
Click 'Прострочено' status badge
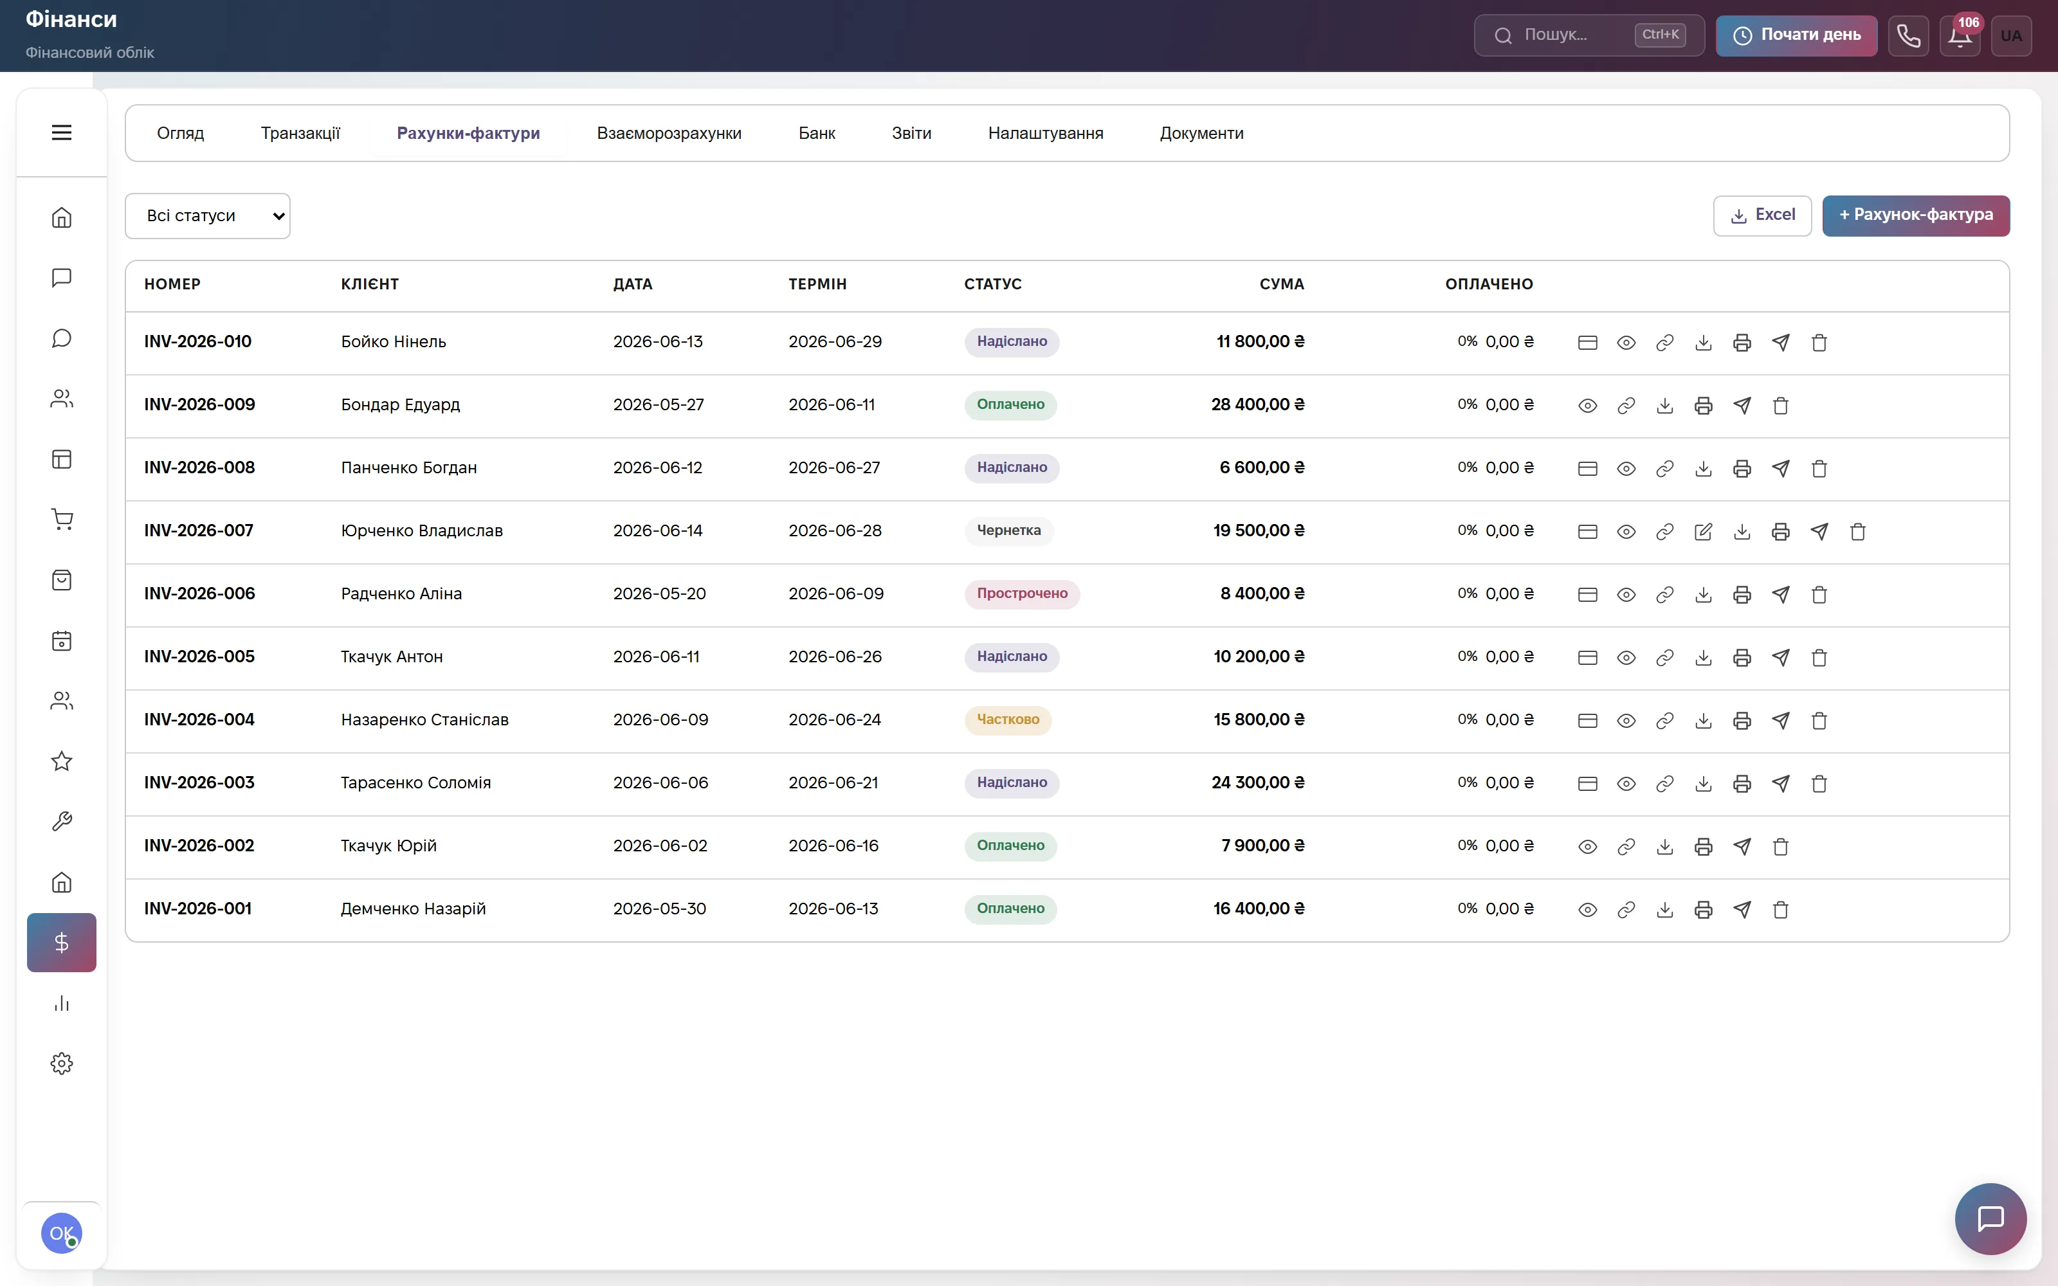(1021, 593)
